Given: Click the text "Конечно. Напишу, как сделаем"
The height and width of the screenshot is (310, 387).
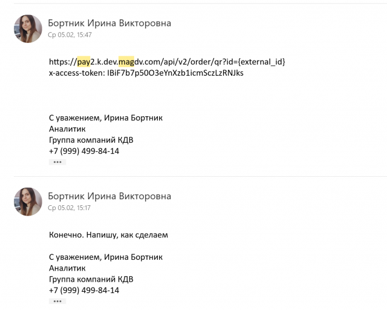Looking at the screenshot, I should [108, 234].
